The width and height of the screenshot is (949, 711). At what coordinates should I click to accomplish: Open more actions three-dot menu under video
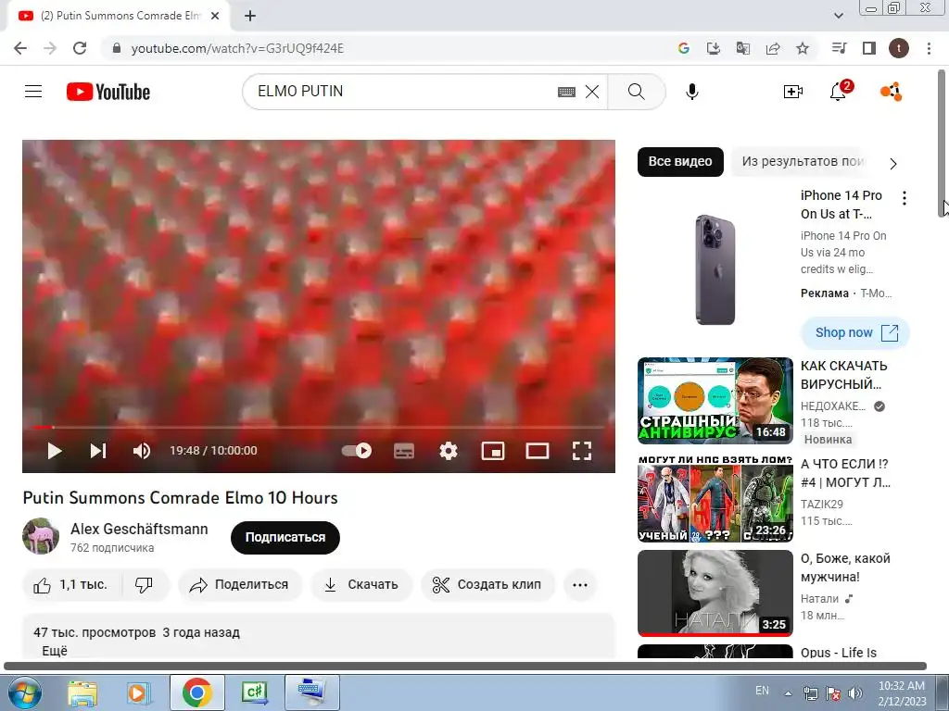580,585
